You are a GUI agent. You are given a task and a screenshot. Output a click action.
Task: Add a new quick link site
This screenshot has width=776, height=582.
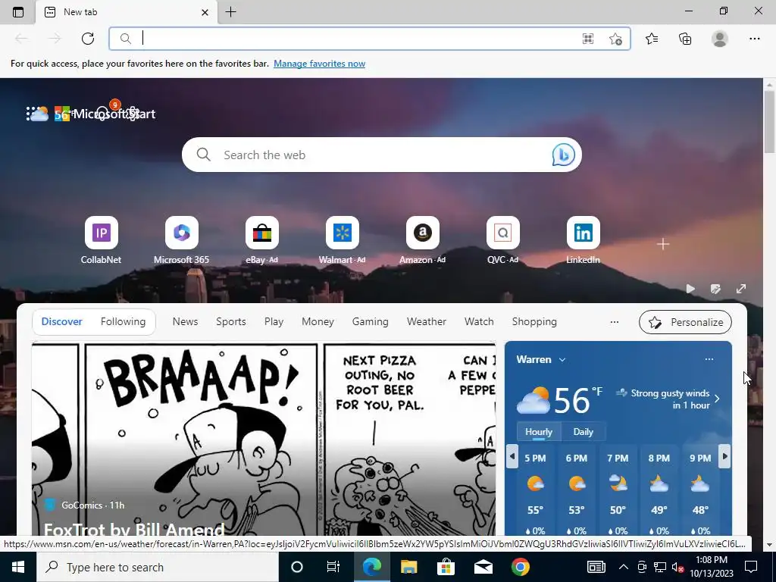(x=663, y=244)
